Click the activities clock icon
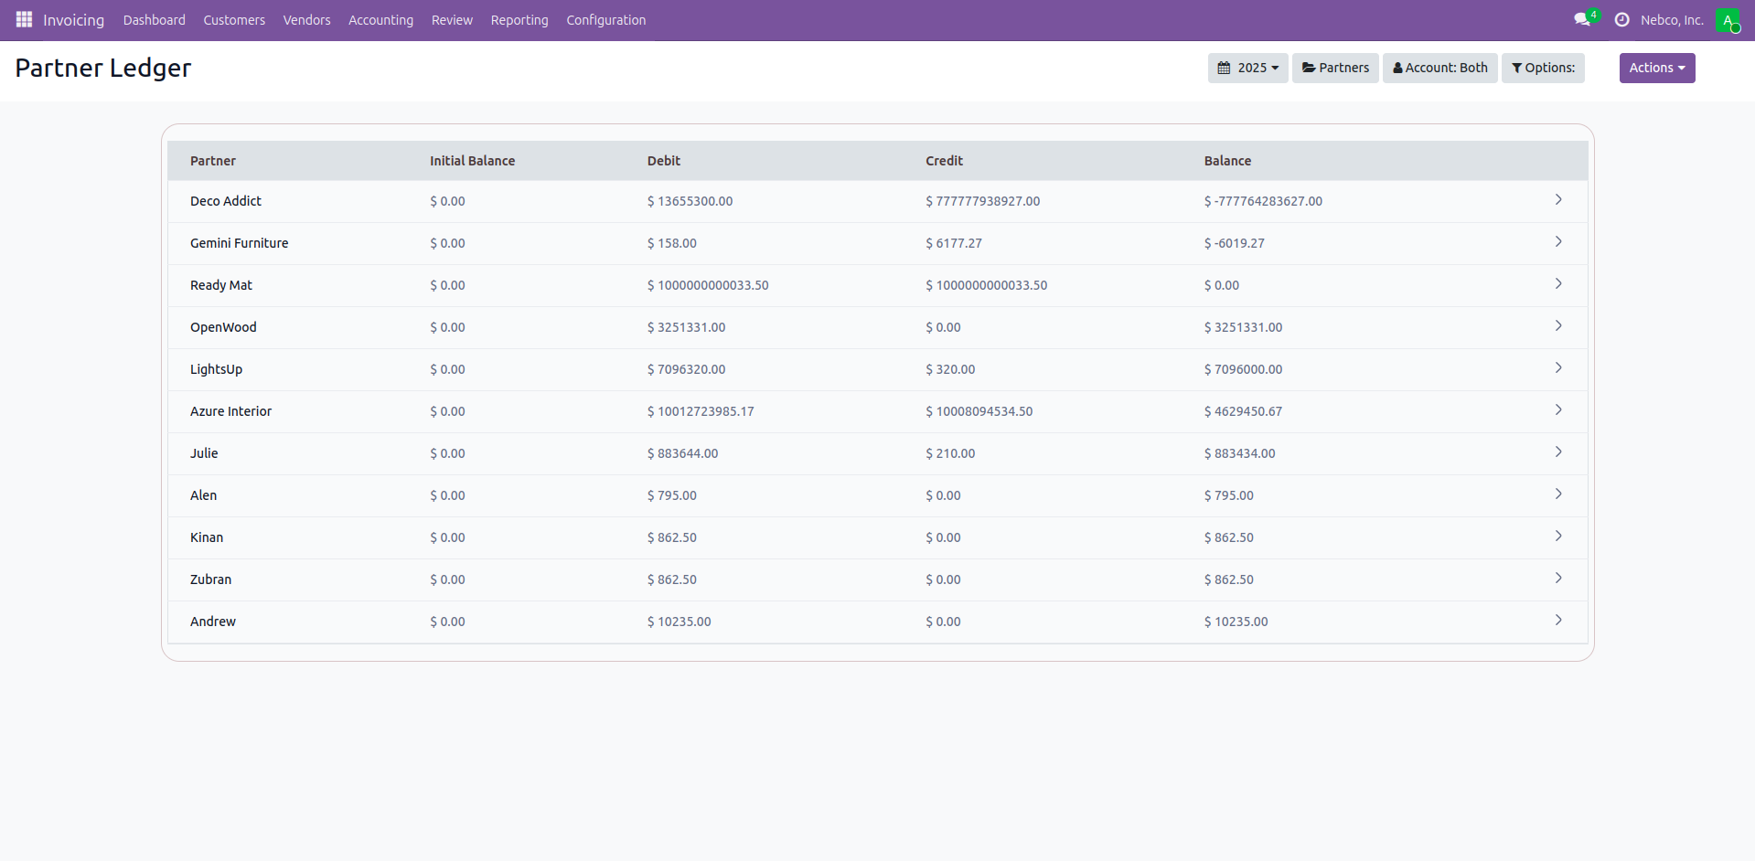Screen dimensions: 1755x861 (1621, 19)
